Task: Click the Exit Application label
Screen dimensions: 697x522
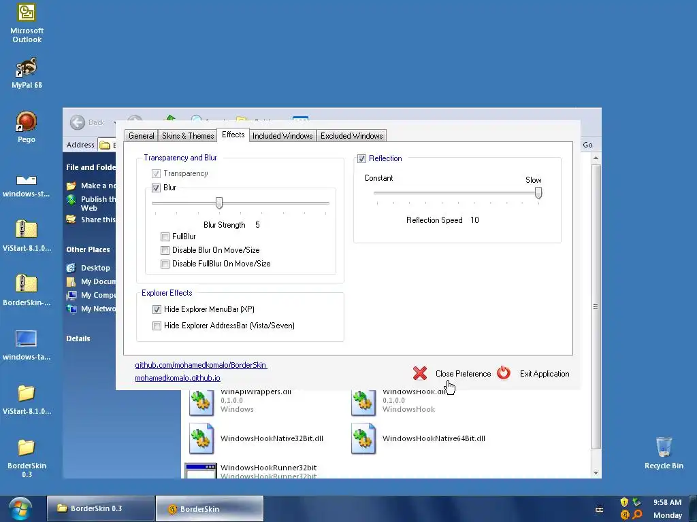Action: (545, 374)
